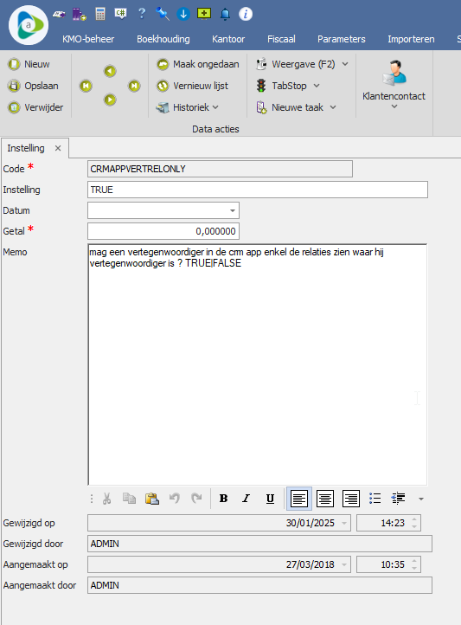The height and width of the screenshot is (625, 461).
Task: Go to last record arrow
Action: pos(134,86)
